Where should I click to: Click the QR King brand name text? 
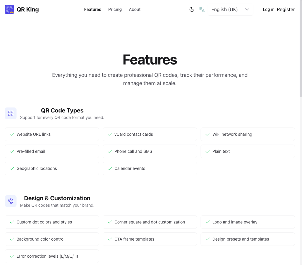point(28,9)
